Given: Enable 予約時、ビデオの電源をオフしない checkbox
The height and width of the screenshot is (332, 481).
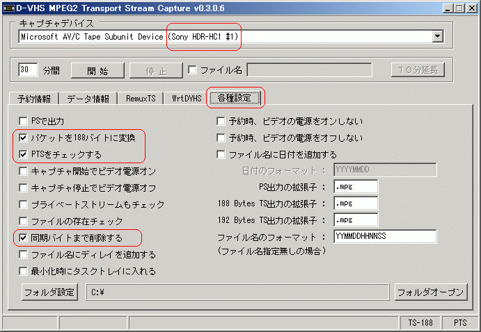Looking at the screenshot, I should [x=221, y=138].
